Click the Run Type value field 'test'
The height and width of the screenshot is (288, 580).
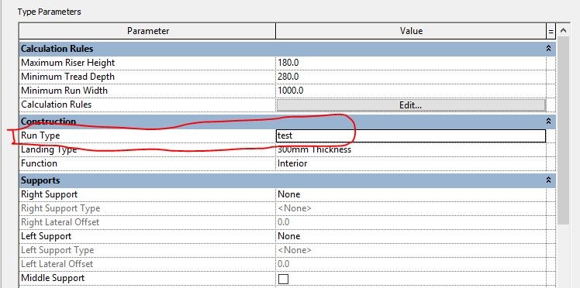(411, 135)
